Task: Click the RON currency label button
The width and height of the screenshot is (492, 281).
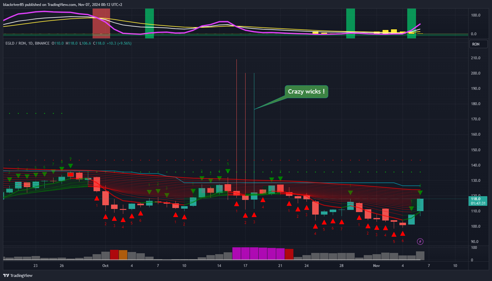Action: 479,44
